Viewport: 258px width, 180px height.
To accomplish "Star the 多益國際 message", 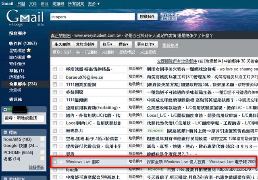I will point(61,92).
